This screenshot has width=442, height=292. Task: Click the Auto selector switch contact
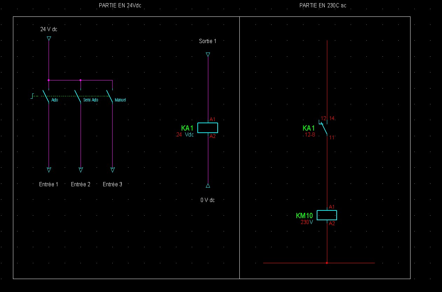[46, 97]
